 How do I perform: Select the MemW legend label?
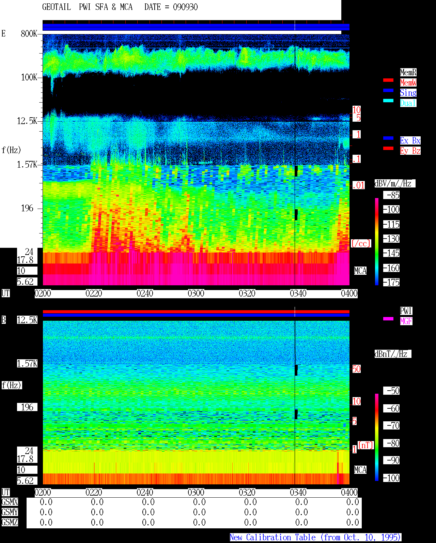[x=408, y=82]
